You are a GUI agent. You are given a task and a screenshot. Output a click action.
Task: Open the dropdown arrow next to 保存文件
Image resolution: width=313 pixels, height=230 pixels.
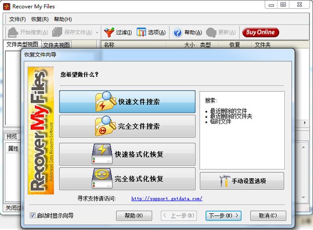pos(97,32)
